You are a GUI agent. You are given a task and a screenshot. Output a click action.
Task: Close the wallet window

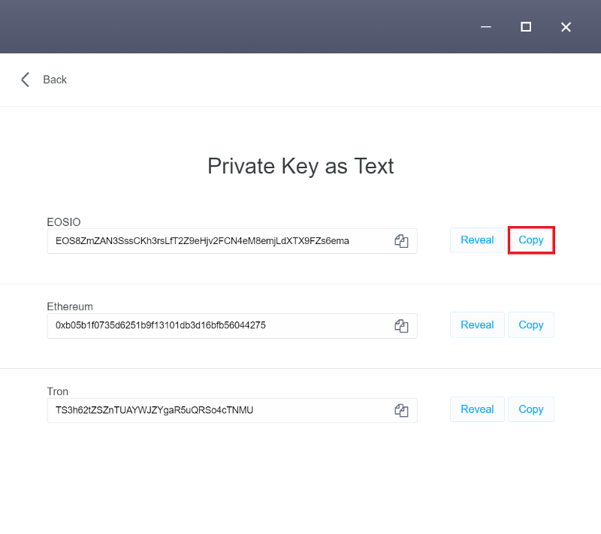(566, 27)
